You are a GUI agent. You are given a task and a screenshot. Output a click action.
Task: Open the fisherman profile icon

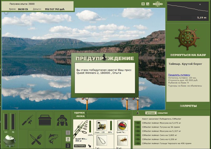pyautogui.click(x=62, y=120)
